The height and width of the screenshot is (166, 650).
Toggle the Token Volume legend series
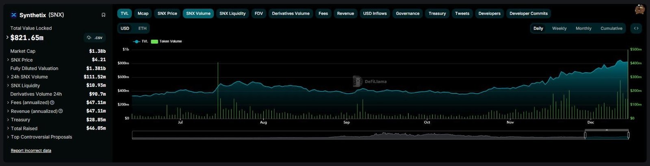pyautogui.click(x=167, y=41)
